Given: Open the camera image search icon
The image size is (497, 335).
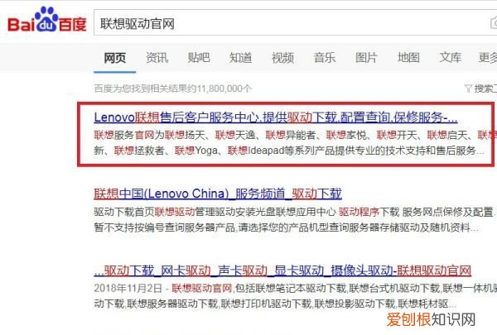Looking at the screenshot, I should tap(494, 23).
